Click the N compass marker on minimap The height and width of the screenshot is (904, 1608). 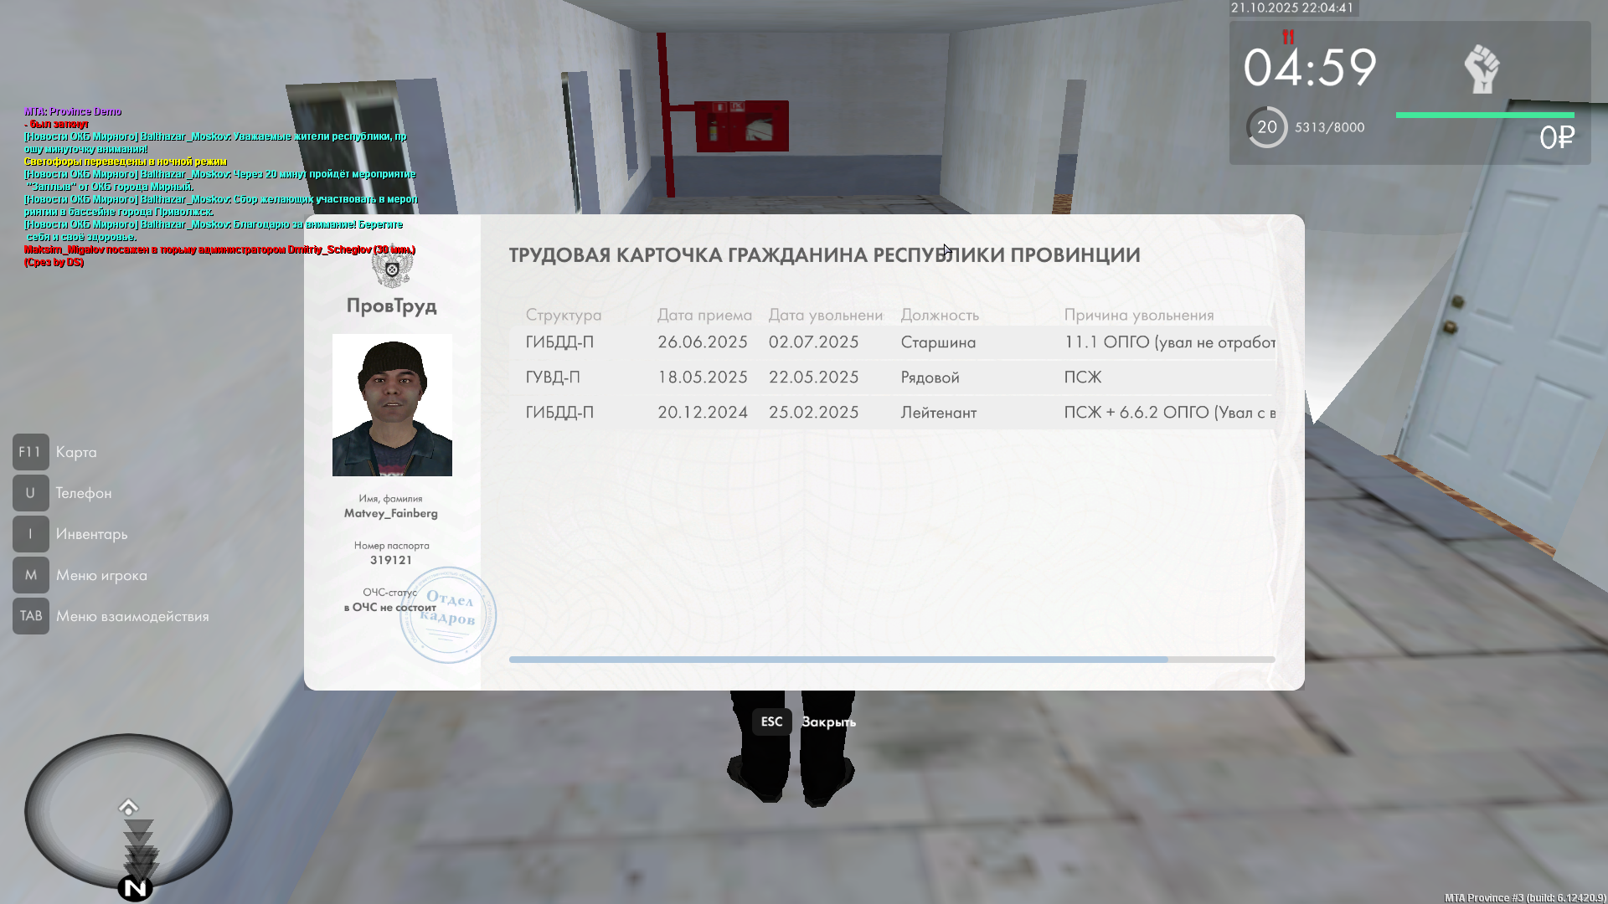tap(134, 888)
